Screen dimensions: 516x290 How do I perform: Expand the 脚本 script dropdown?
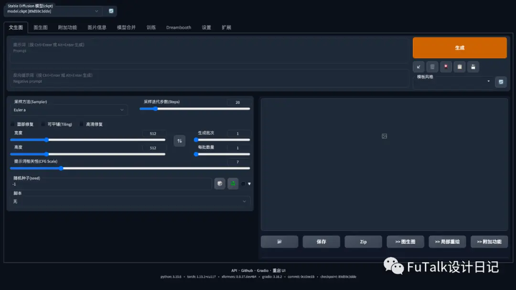click(x=130, y=201)
